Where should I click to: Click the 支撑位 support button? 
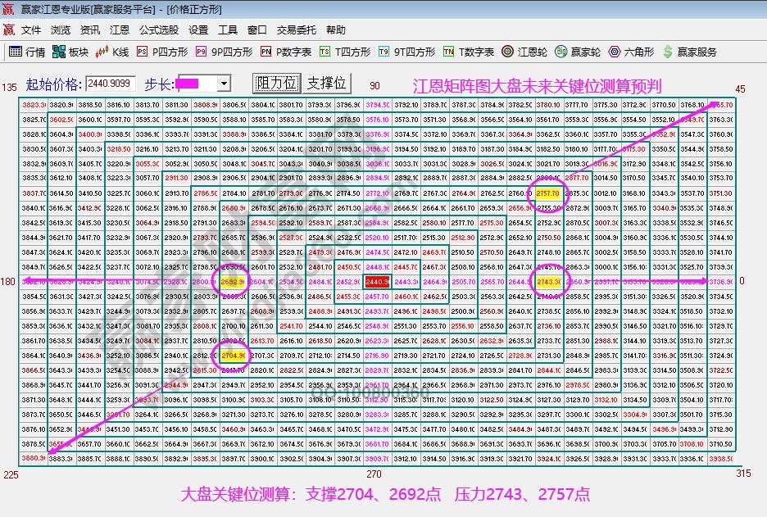click(x=327, y=83)
